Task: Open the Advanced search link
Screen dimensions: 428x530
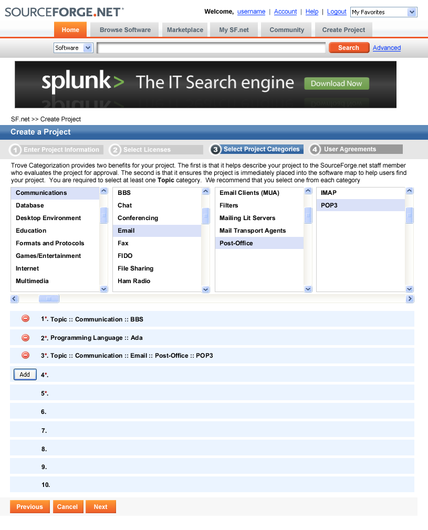Action: [x=387, y=48]
